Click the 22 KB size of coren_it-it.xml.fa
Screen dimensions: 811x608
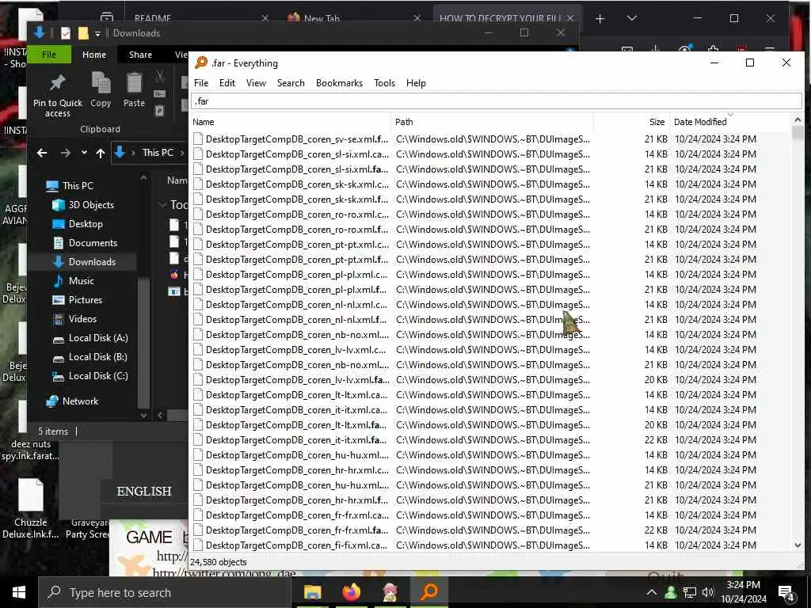pos(656,440)
